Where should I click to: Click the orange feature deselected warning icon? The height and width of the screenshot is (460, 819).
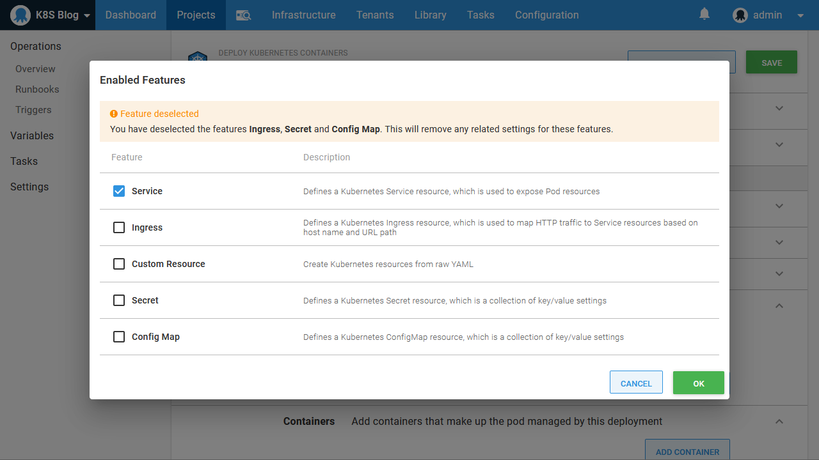tap(114, 114)
